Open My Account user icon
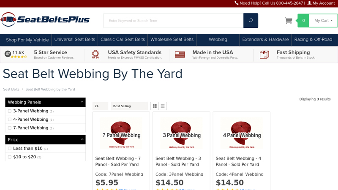 click(309, 3)
